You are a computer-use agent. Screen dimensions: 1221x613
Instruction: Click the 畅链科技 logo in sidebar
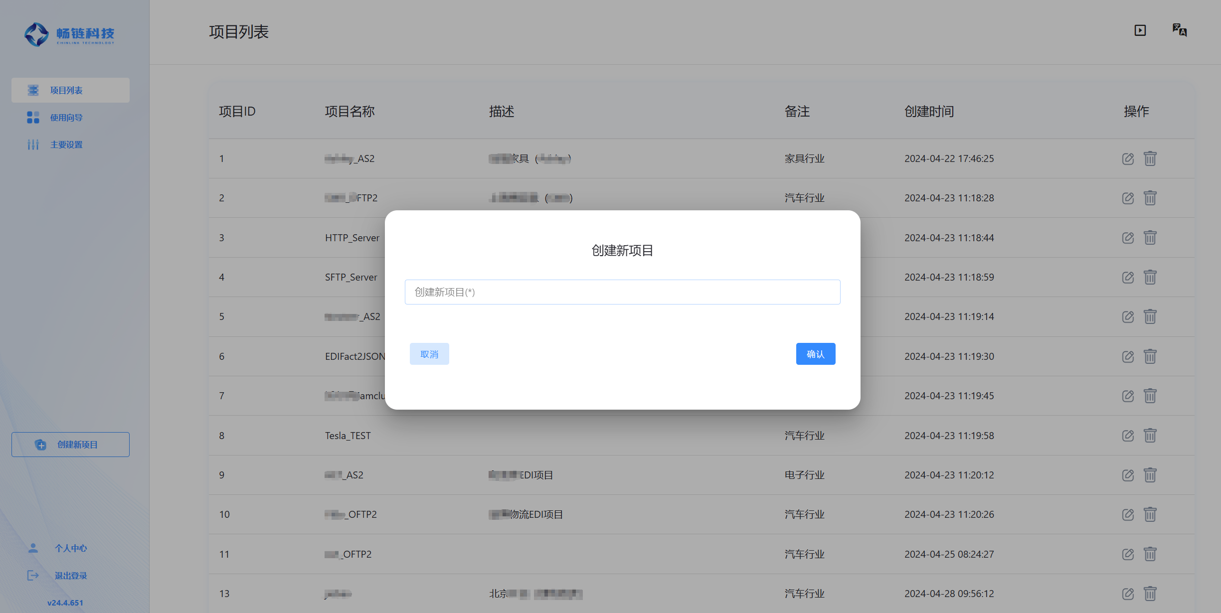(70, 34)
